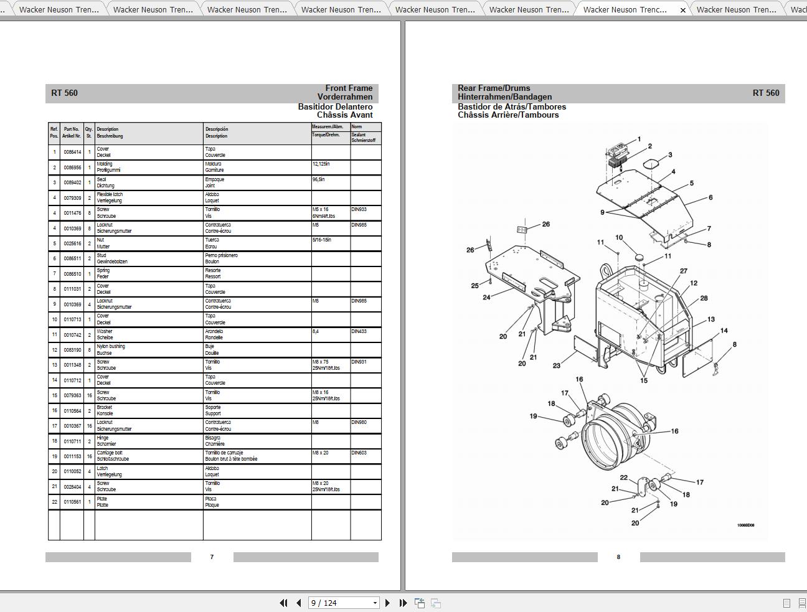Go forward to the next view
Viewport: 807px width, 612px height.
[437, 603]
